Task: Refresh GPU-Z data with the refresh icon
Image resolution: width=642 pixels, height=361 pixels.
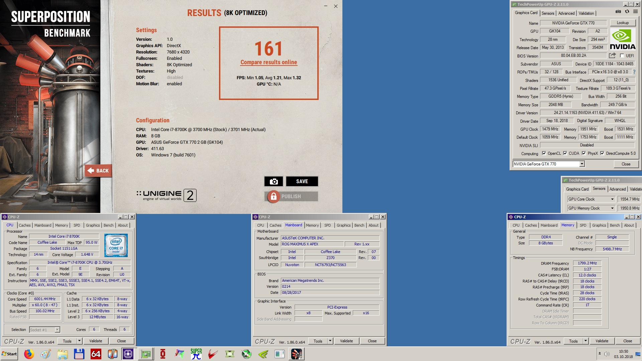Action: 627,11
